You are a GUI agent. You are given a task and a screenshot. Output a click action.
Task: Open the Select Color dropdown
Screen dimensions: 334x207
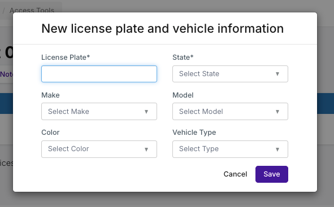coord(99,149)
